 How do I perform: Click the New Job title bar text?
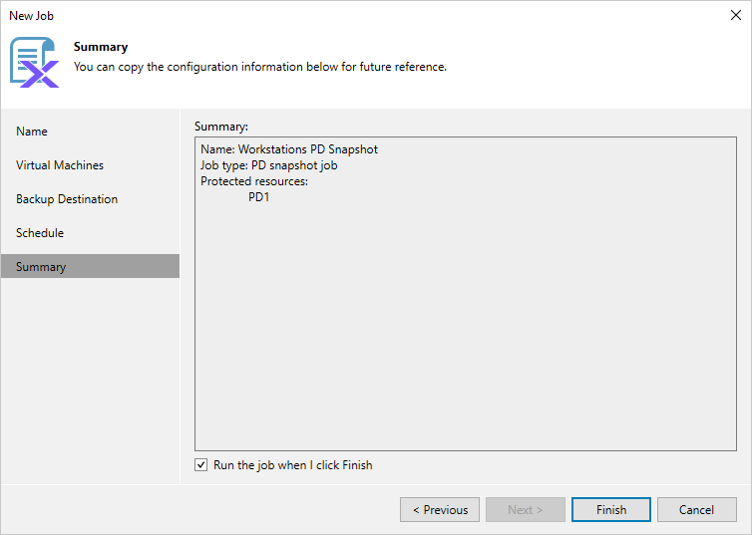(x=32, y=16)
